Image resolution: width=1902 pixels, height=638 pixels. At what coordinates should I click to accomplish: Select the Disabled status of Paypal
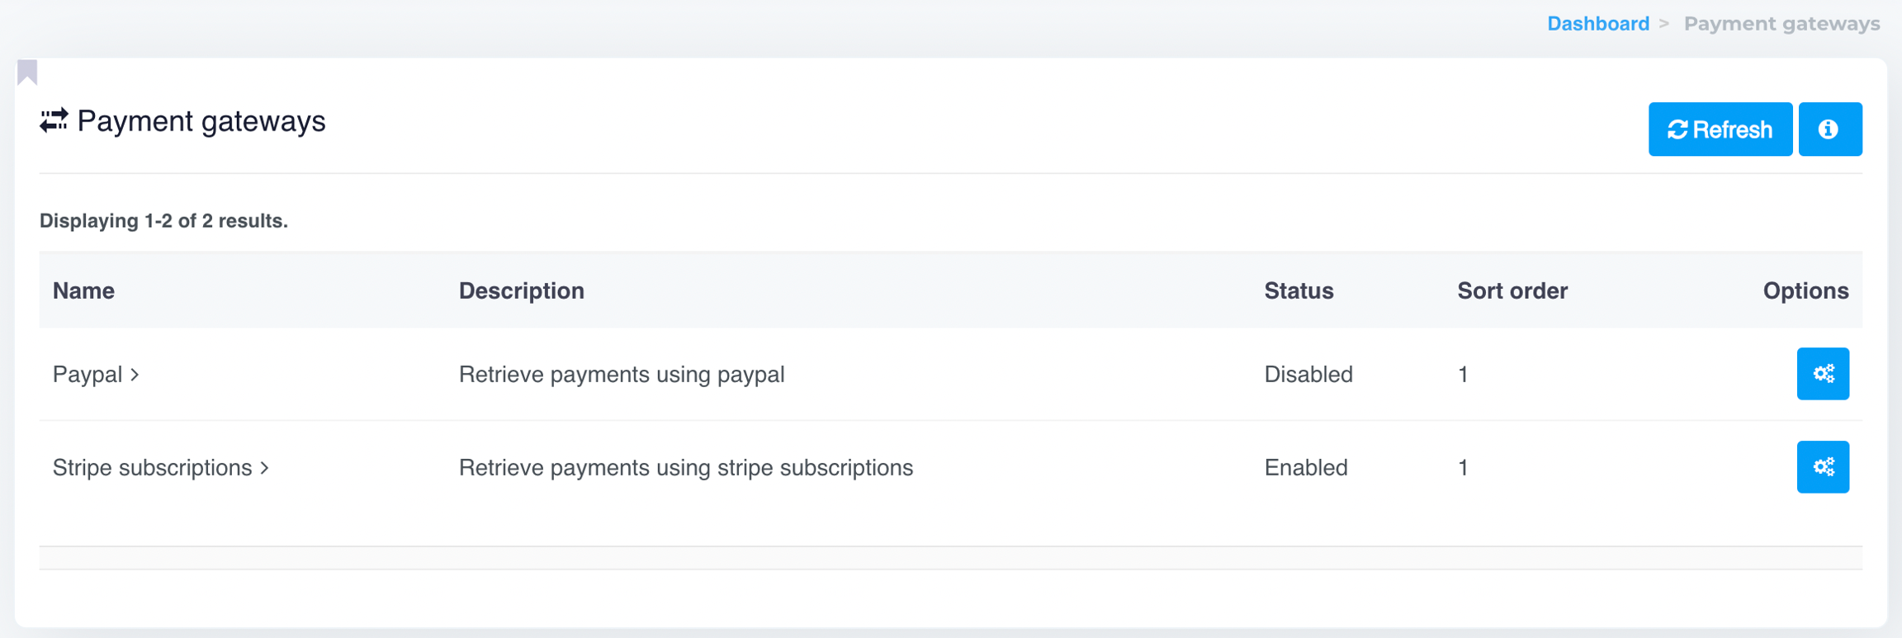pyautogui.click(x=1308, y=375)
